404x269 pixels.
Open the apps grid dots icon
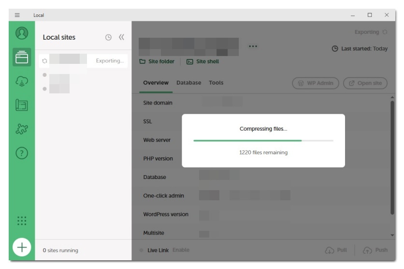[22, 221]
